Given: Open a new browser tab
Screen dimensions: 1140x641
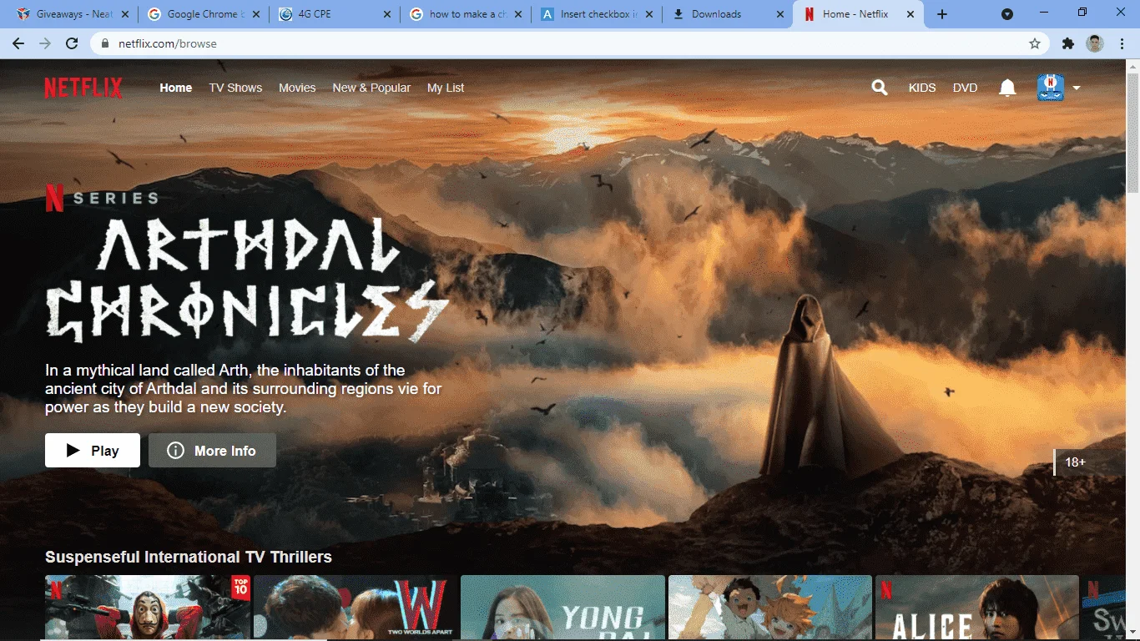Looking at the screenshot, I should pos(942,14).
